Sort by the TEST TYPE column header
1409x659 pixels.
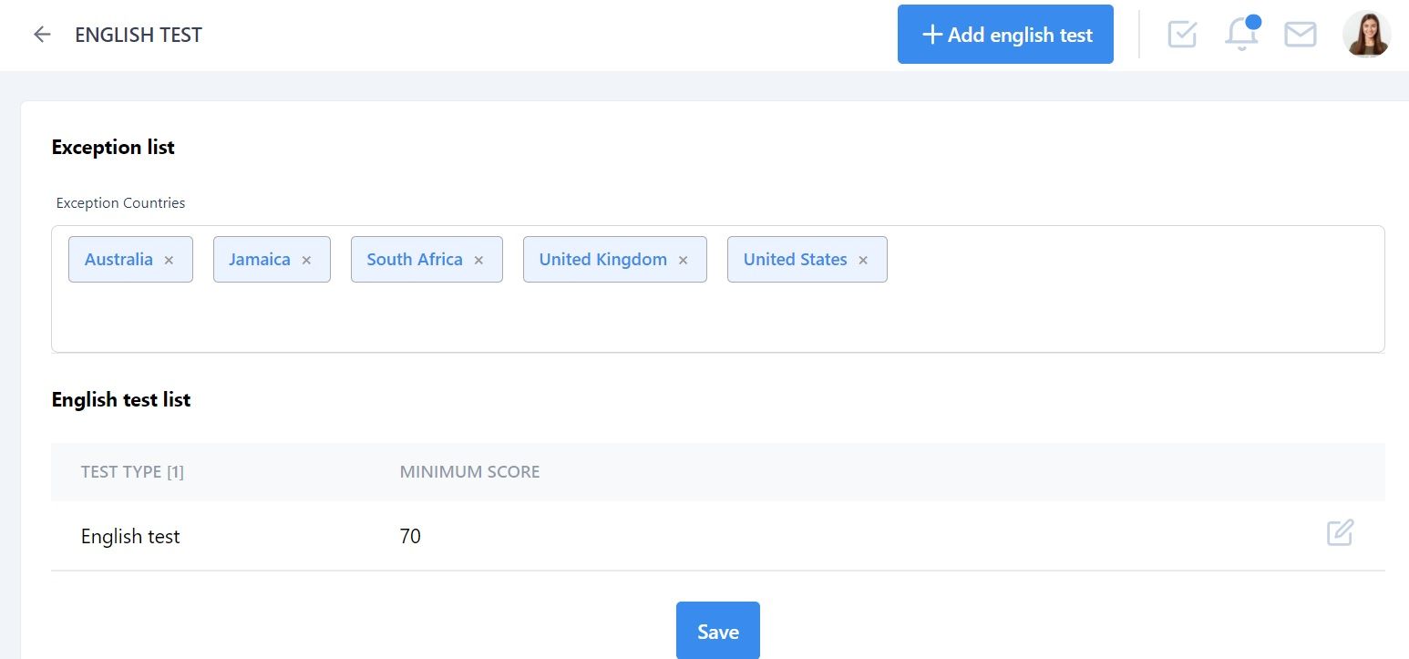point(132,472)
